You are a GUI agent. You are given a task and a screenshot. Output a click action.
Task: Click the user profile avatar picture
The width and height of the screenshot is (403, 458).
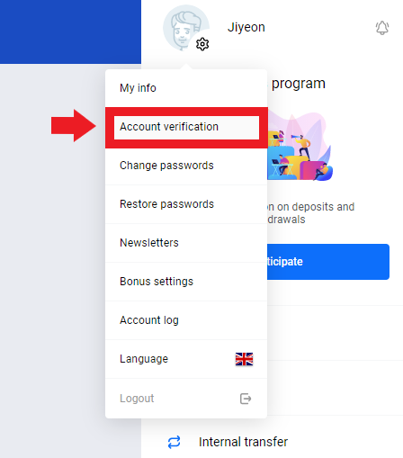click(x=186, y=28)
